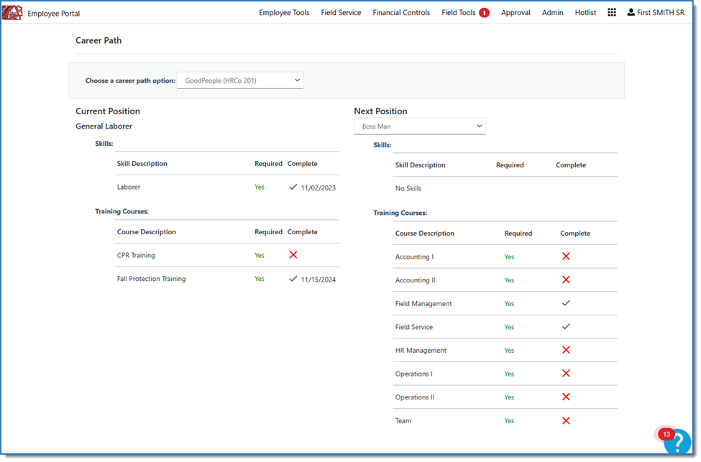Click the red X for CPR Training
Image resolution: width=701 pixels, height=462 pixels.
coord(293,255)
